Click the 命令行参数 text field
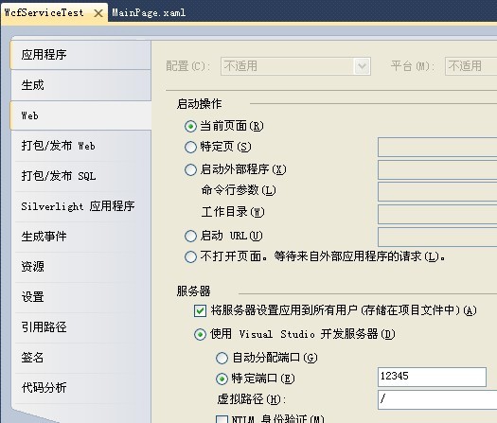 (437, 191)
